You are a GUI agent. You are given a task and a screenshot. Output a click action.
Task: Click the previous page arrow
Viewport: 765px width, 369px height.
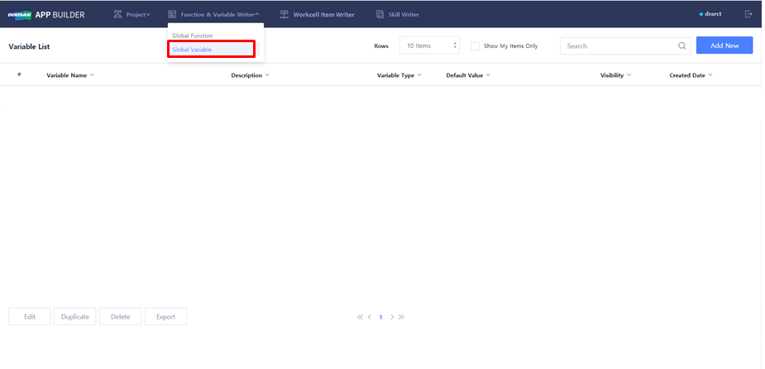click(369, 317)
